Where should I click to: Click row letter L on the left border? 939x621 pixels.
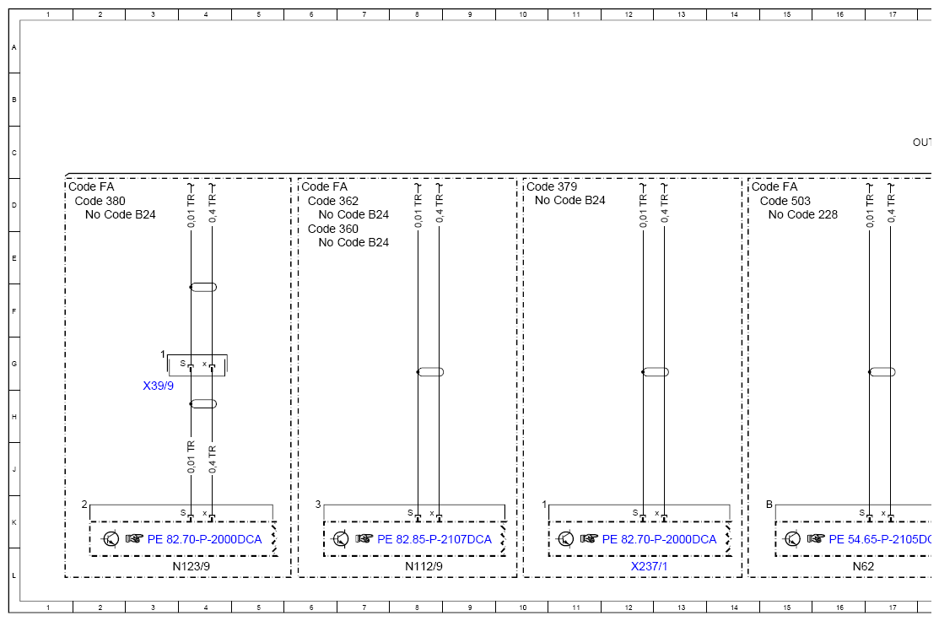point(14,575)
